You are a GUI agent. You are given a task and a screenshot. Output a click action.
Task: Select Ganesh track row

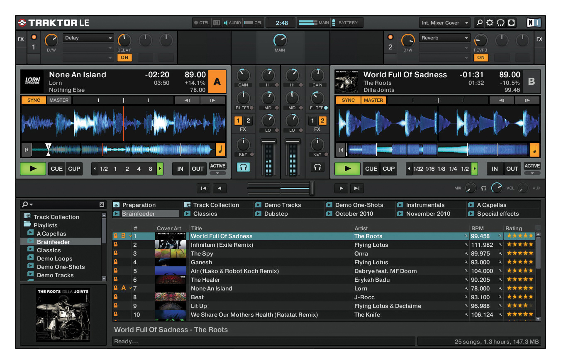click(x=324, y=262)
